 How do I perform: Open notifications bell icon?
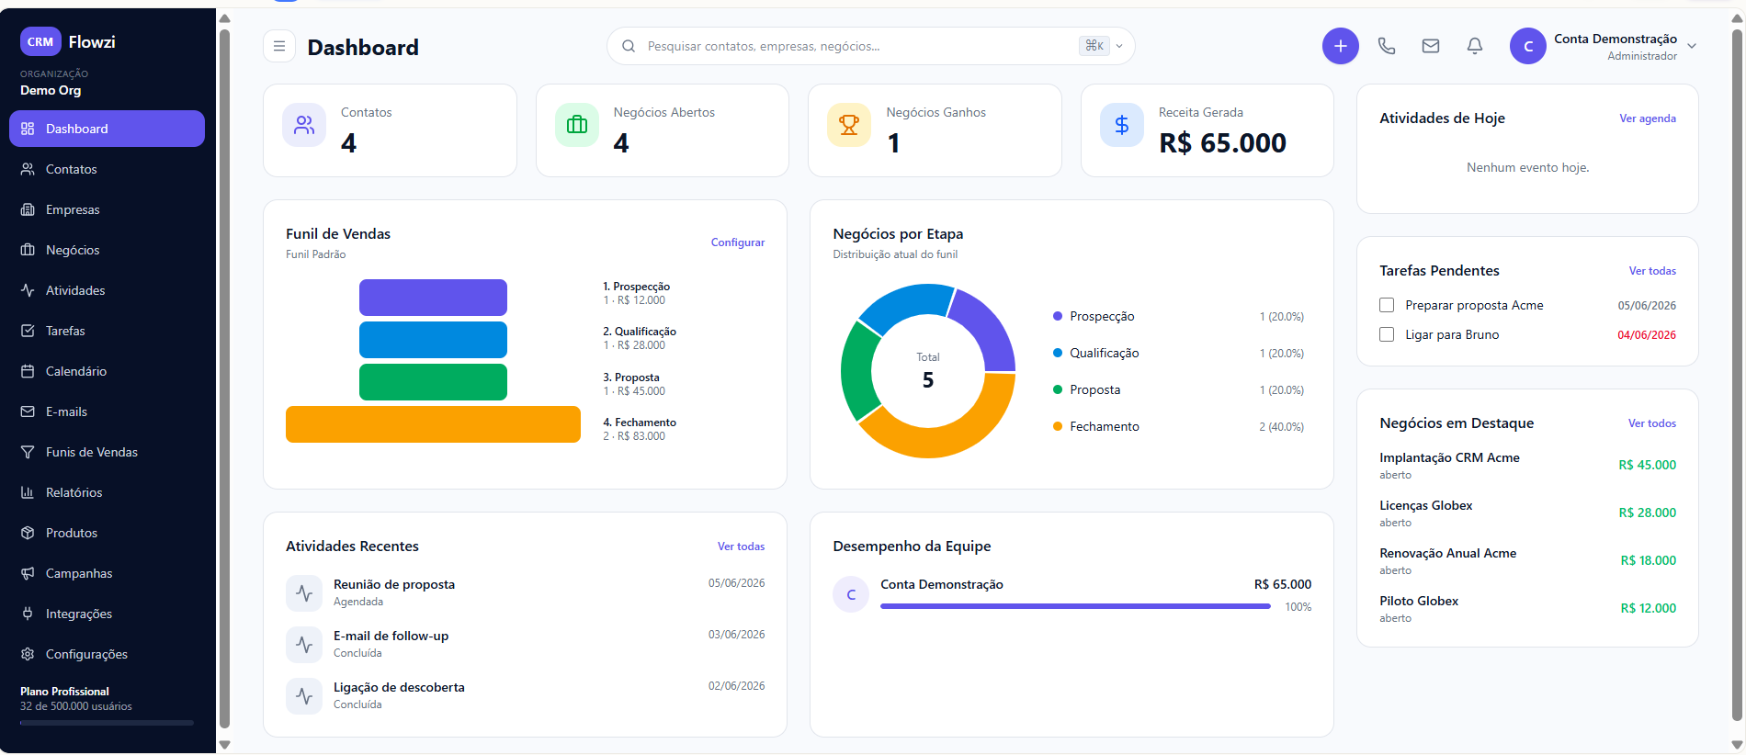click(1475, 46)
